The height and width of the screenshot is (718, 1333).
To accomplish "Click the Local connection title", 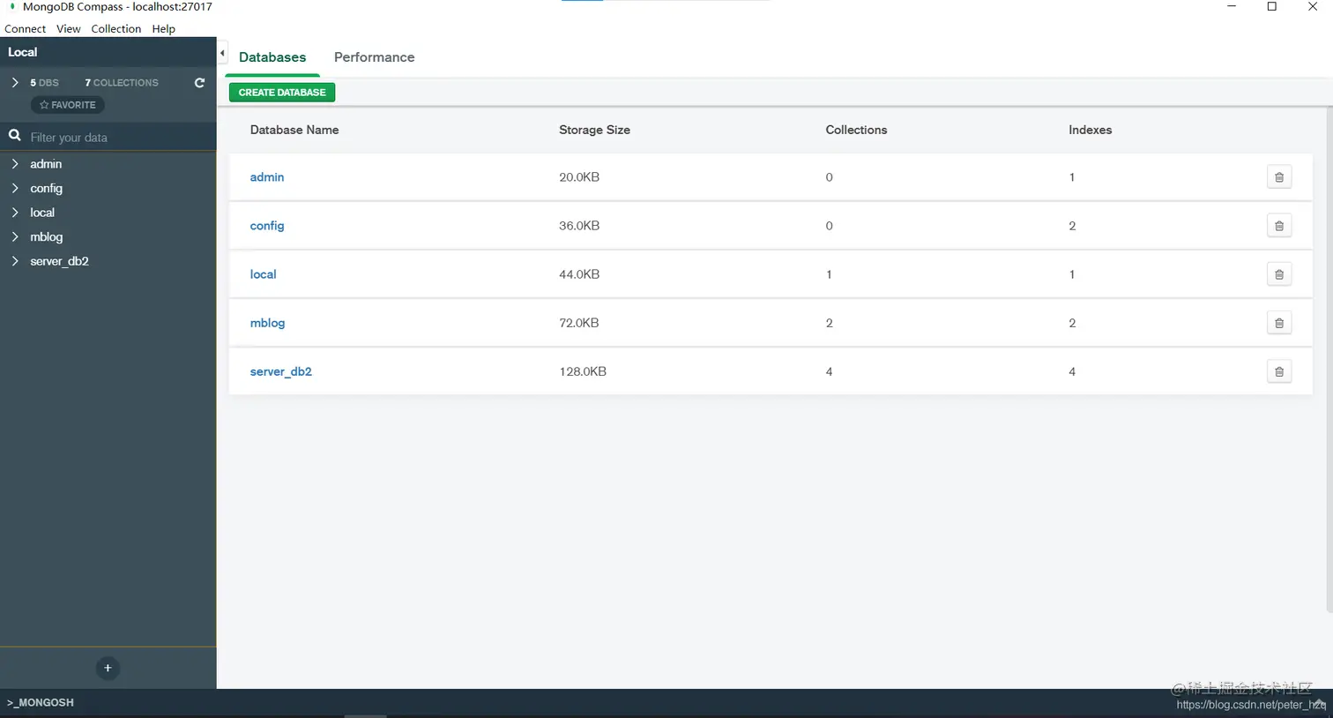I will coord(23,52).
